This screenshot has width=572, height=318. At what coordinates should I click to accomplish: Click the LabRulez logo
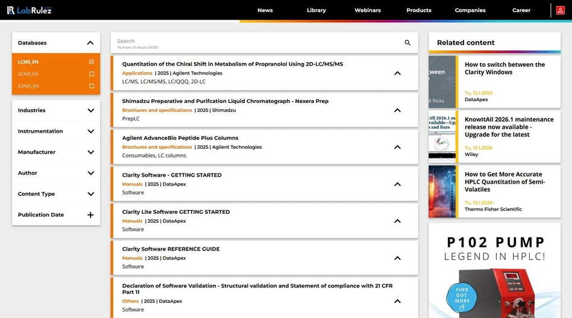click(29, 10)
